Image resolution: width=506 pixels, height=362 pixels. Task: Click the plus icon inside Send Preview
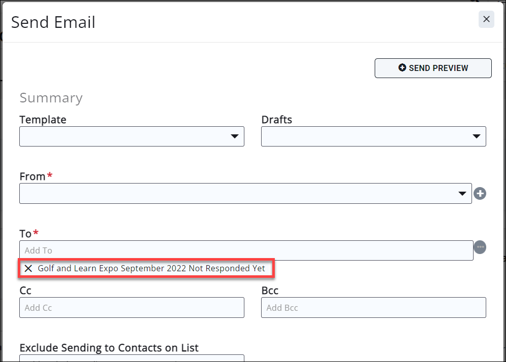click(x=402, y=68)
